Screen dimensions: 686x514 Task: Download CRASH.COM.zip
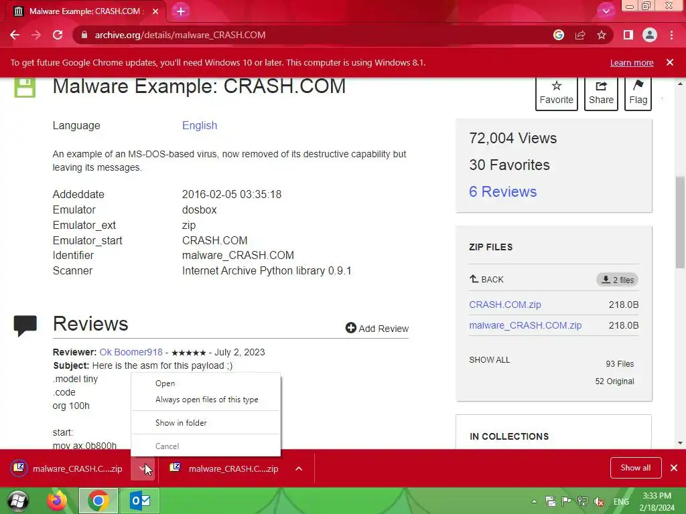pyautogui.click(x=505, y=305)
